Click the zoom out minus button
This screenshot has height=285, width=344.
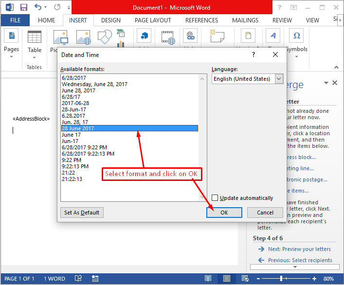tap(258, 279)
